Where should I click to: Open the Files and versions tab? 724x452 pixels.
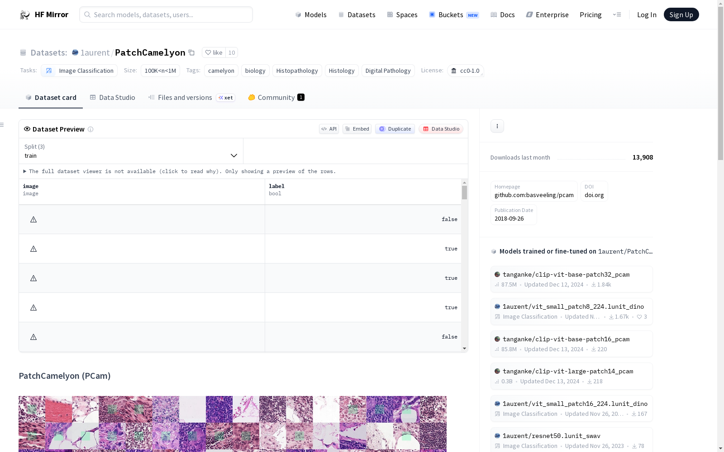pyautogui.click(x=191, y=98)
